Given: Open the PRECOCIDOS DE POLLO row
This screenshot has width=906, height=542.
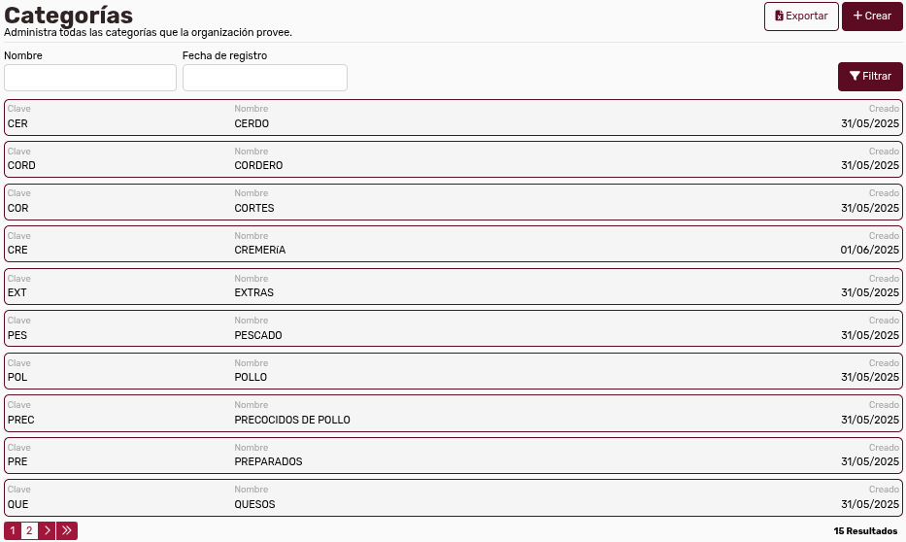Looking at the screenshot, I should point(453,413).
